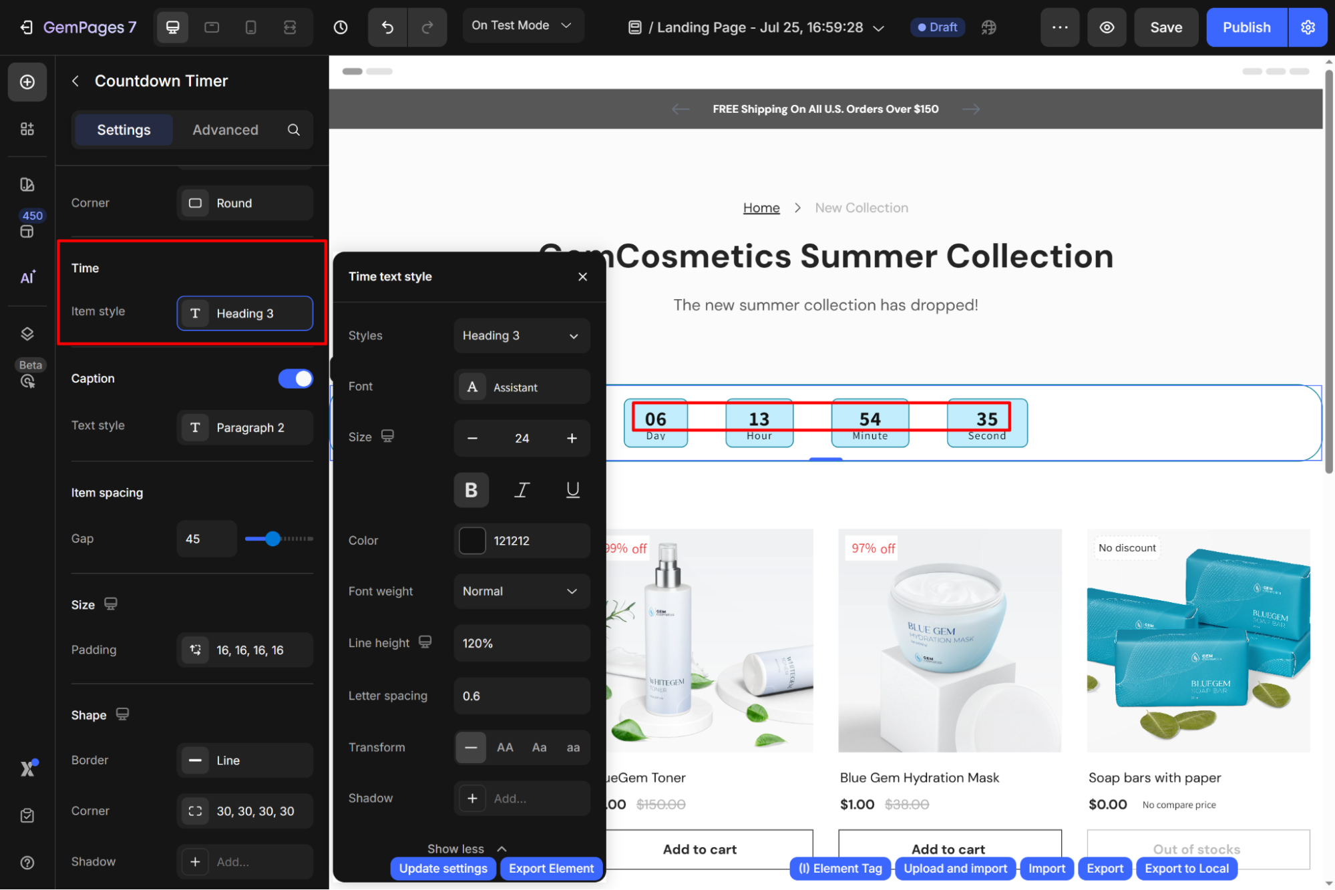Image resolution: width=1335 pixels, height=890 pixels.
Task: Open the layers icon in sidebar
Action: pos(27,334)
